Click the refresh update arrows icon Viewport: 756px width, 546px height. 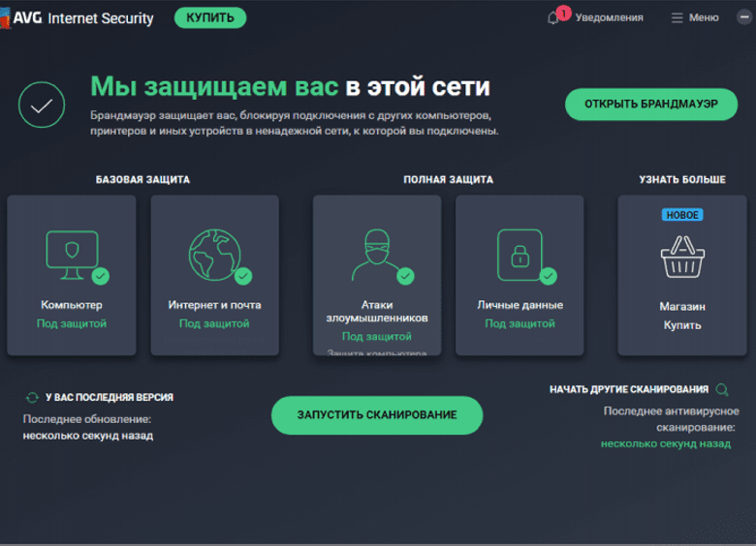click(32, 398)
